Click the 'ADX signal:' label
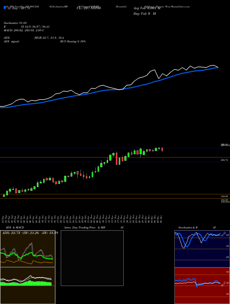 pos(11,41)
